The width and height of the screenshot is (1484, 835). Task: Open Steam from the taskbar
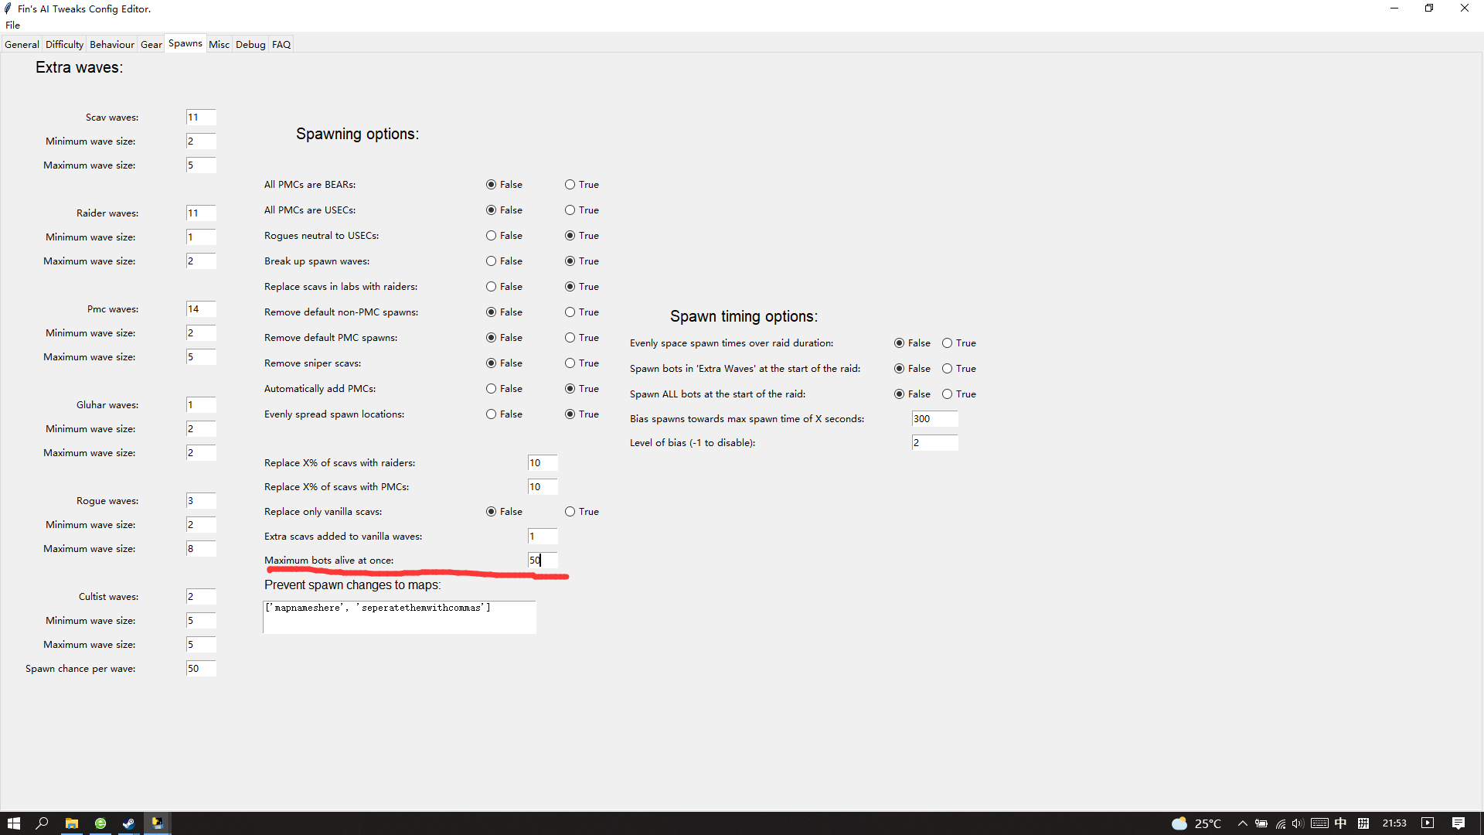(x=128, y=823)
